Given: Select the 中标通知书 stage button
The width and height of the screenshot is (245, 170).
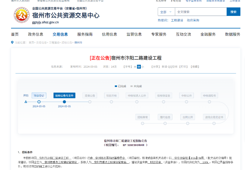Looking at the screenshot, I should (x=209, y=96).
